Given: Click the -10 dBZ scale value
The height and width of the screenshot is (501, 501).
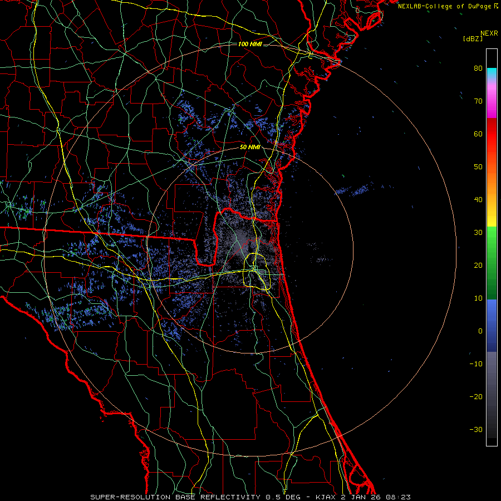Looking at the screenshot, I should pyautogui.click(x=476, y=364).
